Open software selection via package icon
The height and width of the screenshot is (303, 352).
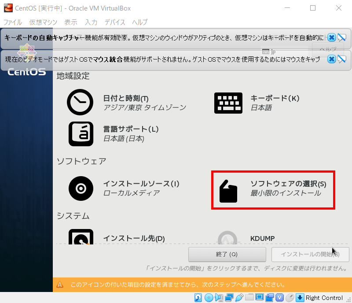pyautogui.click(x=228, y=191)
